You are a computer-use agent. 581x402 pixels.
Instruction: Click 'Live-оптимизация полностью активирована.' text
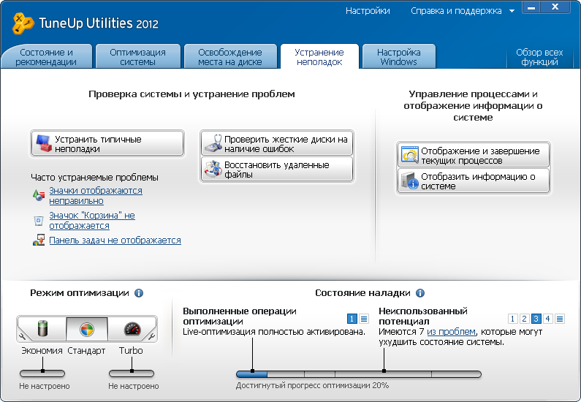274,331
